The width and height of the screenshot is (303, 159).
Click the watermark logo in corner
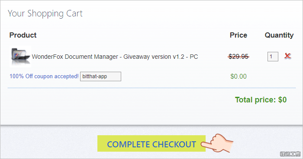(x=290, y=154)
